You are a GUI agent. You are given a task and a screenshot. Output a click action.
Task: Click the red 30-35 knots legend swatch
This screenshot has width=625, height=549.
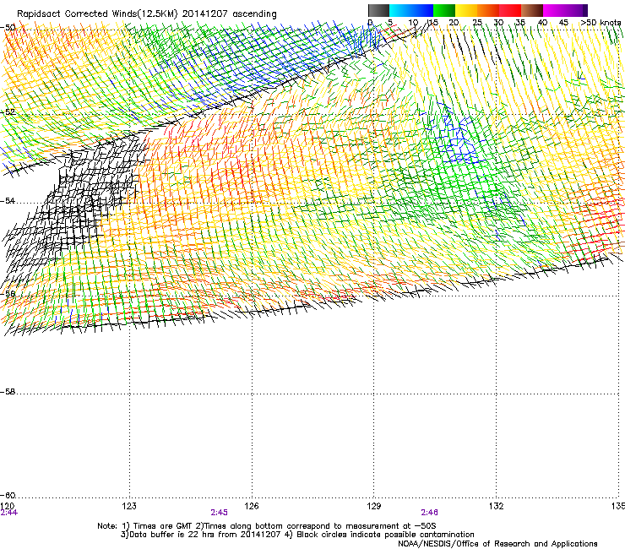click(x=510, y=10)
